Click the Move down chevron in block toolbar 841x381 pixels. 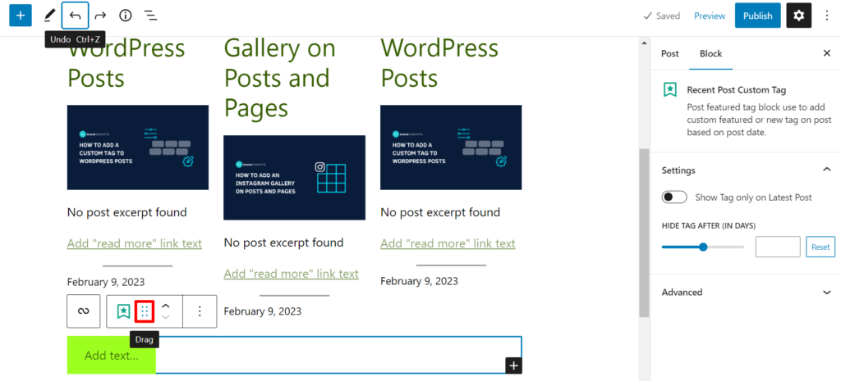[166, 317]
